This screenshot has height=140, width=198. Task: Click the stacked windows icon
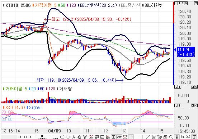(x=165, y=137)
